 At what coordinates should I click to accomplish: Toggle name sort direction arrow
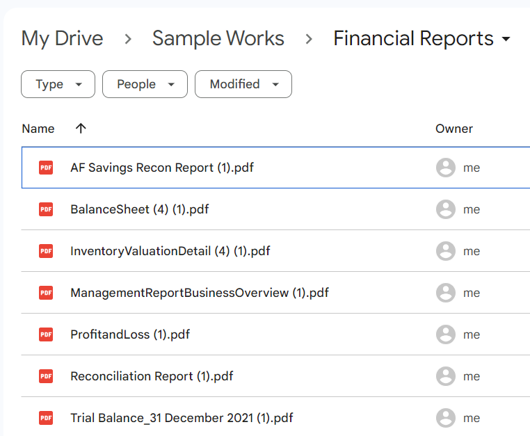pos(81,128)
